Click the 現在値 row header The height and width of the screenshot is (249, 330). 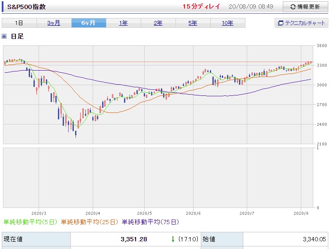pos(36,239)
